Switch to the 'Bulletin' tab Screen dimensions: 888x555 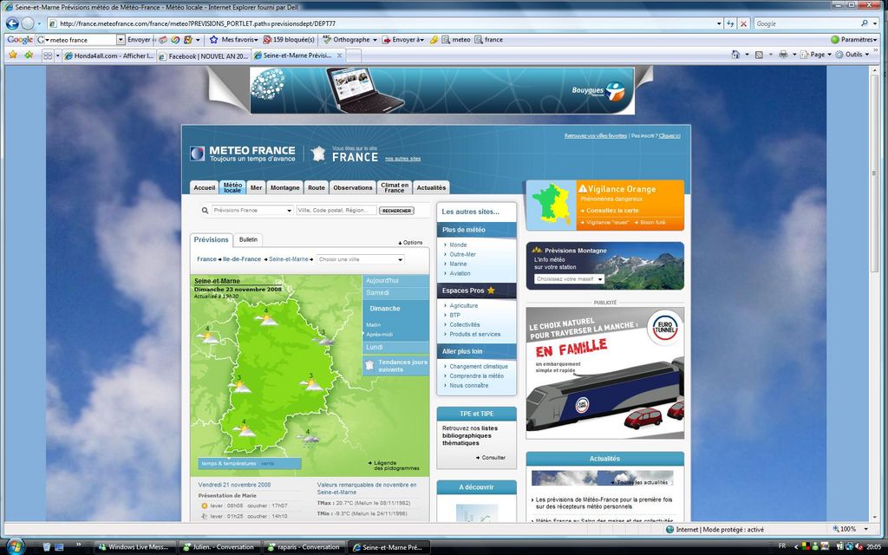[x=249, y=239]
